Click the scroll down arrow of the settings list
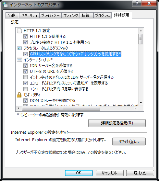The width and height of the screenshot is (159, 181). 141,103
